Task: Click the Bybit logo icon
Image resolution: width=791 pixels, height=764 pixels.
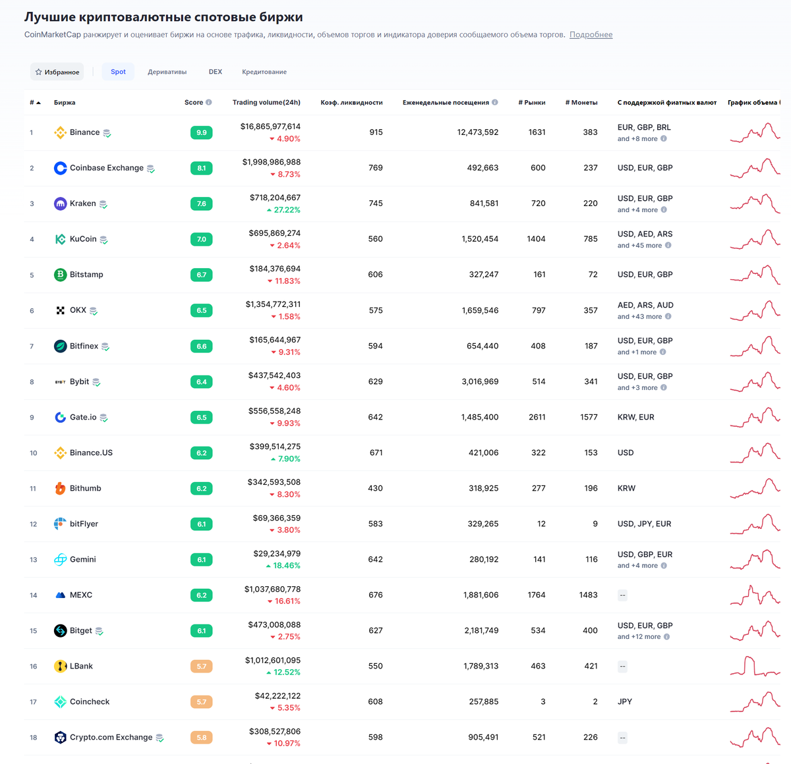Action: point(60,381)
